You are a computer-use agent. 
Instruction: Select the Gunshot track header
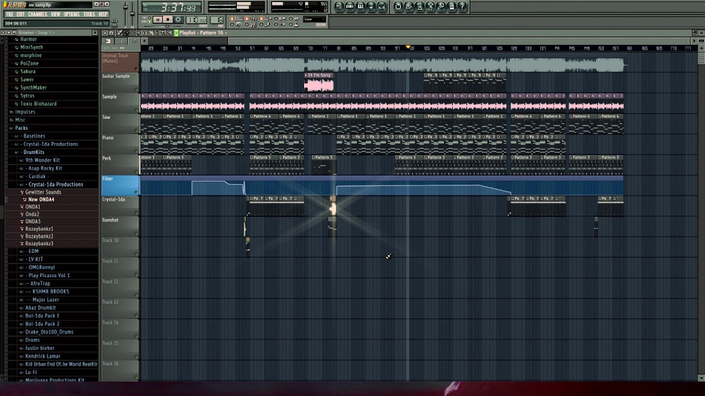(120, 227)
